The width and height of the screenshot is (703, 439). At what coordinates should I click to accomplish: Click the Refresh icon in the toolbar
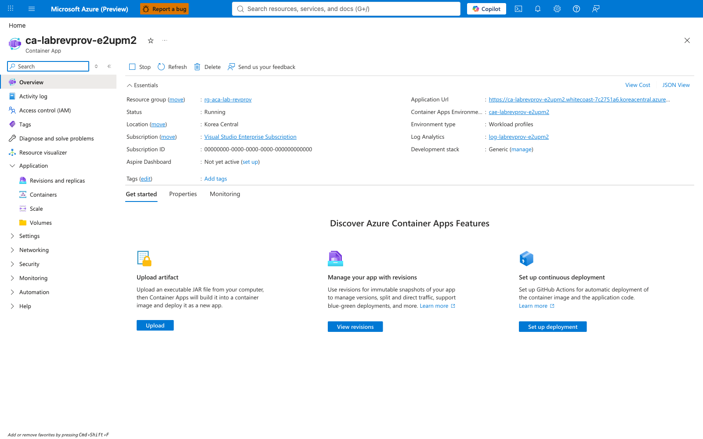[x=161, y=67]
